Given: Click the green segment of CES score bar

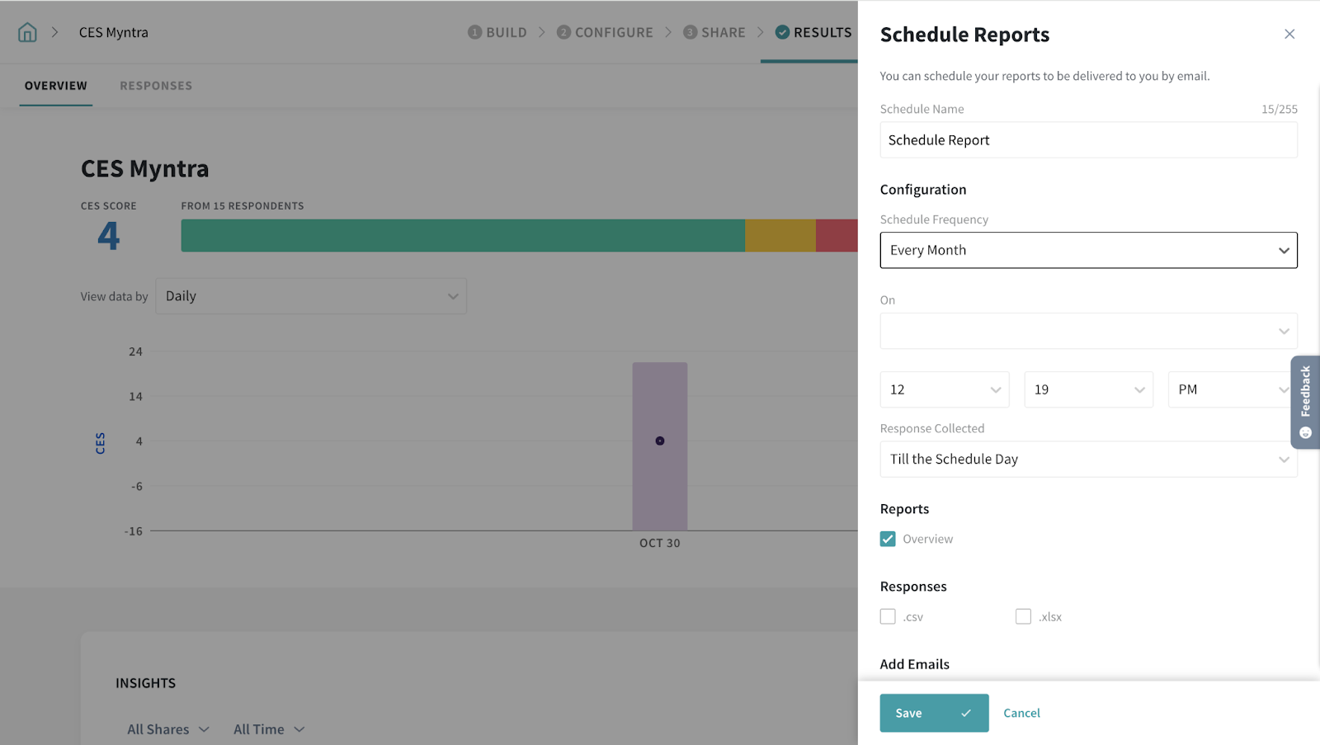Looking at the screenshot, I should (462, 236).
